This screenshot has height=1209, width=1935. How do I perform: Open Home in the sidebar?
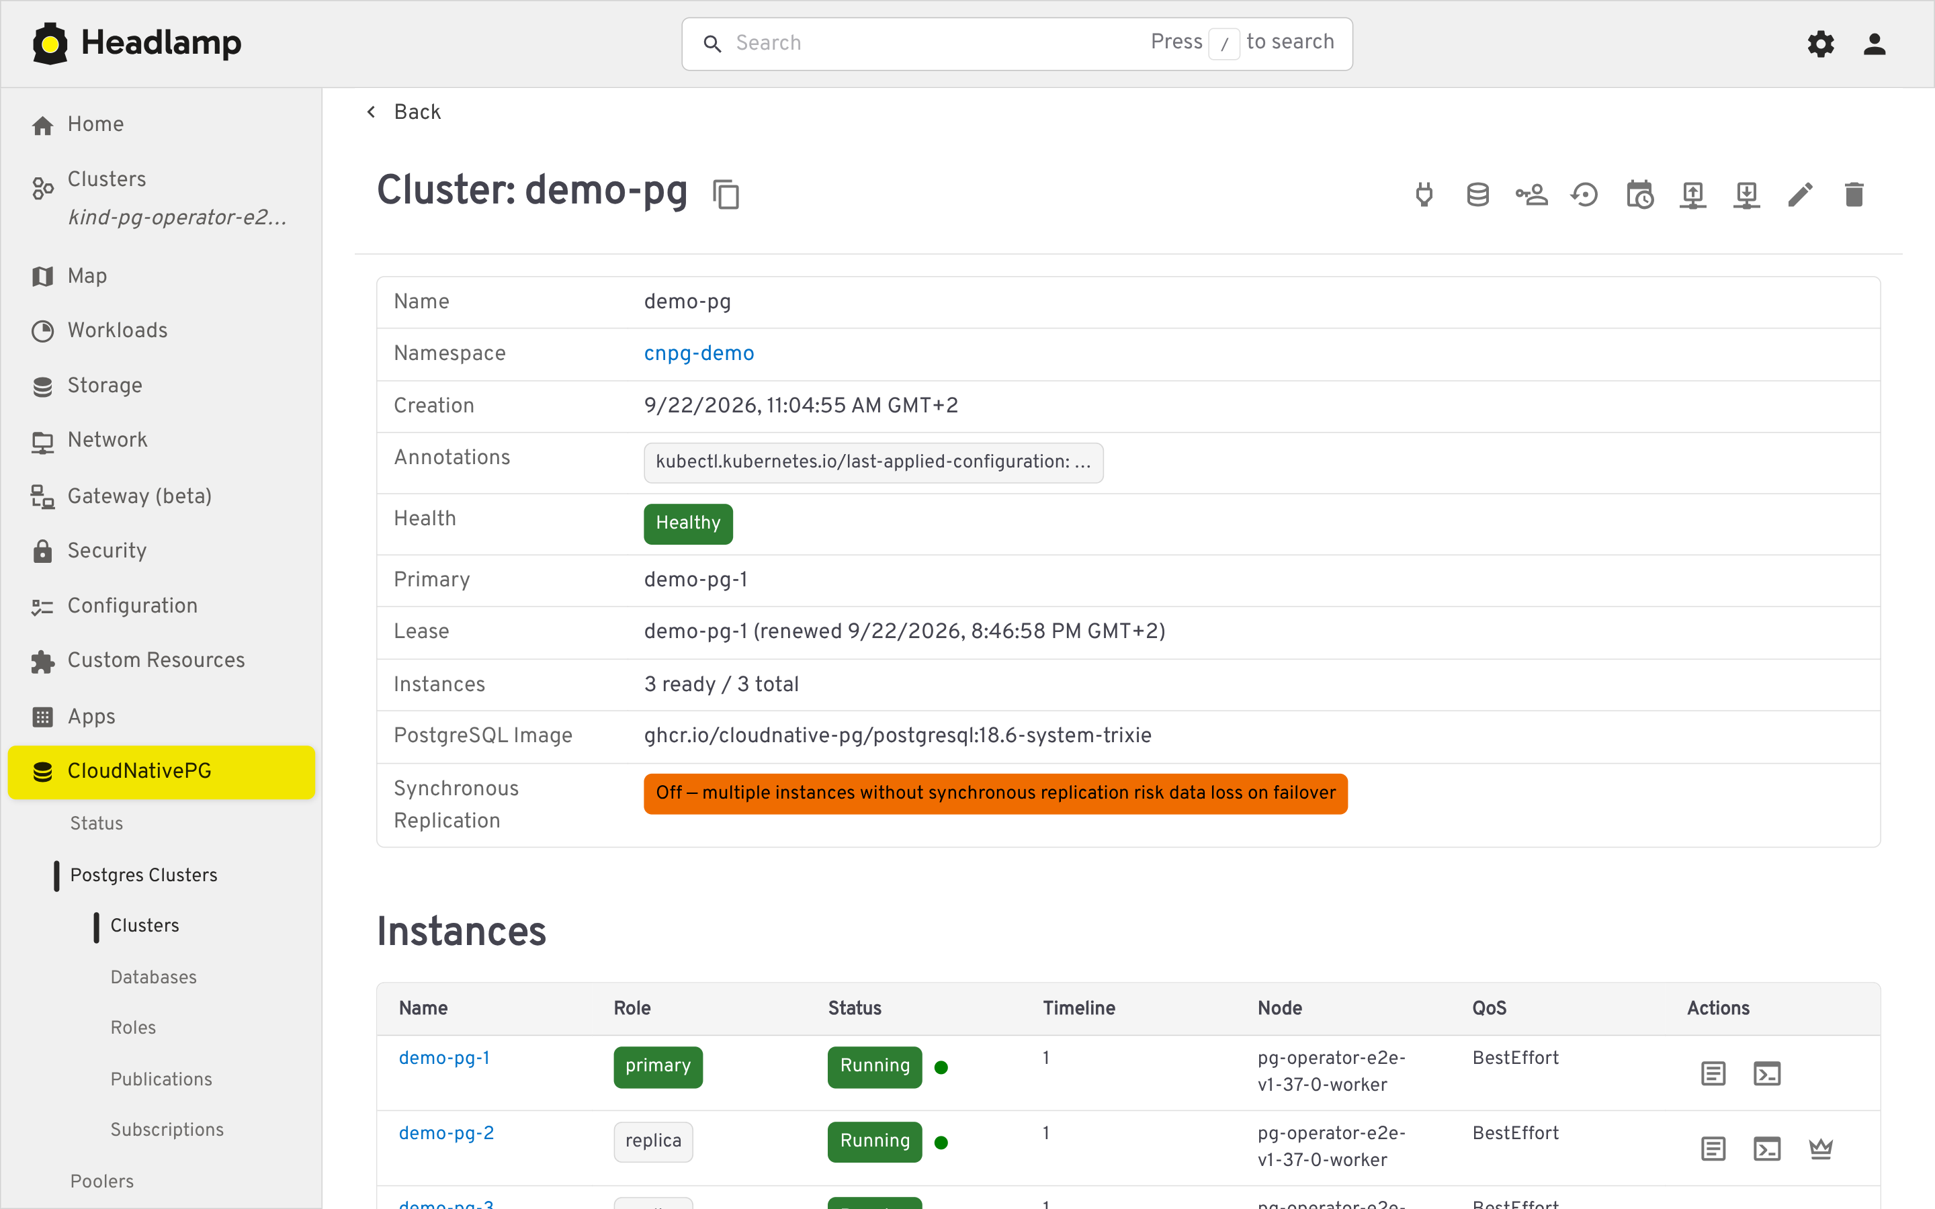coord(161,124)
